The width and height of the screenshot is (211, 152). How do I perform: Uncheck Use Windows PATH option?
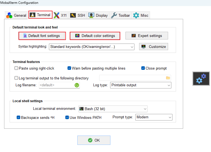[67, 117]
